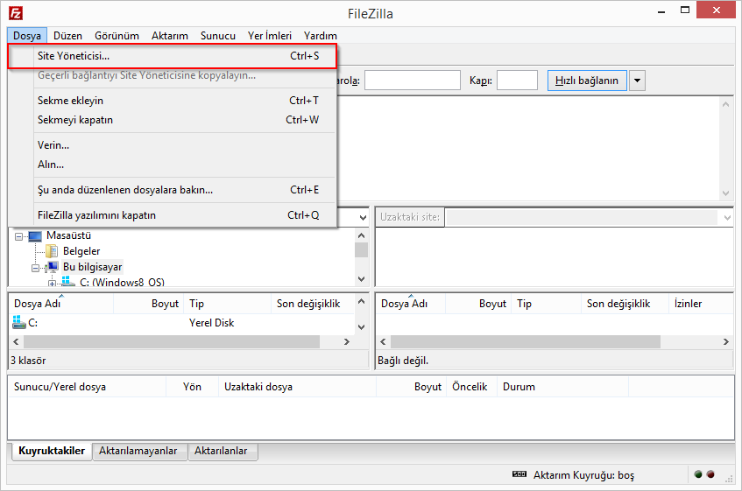Select Sekme ekleyin menu entry

click(173, 100)
